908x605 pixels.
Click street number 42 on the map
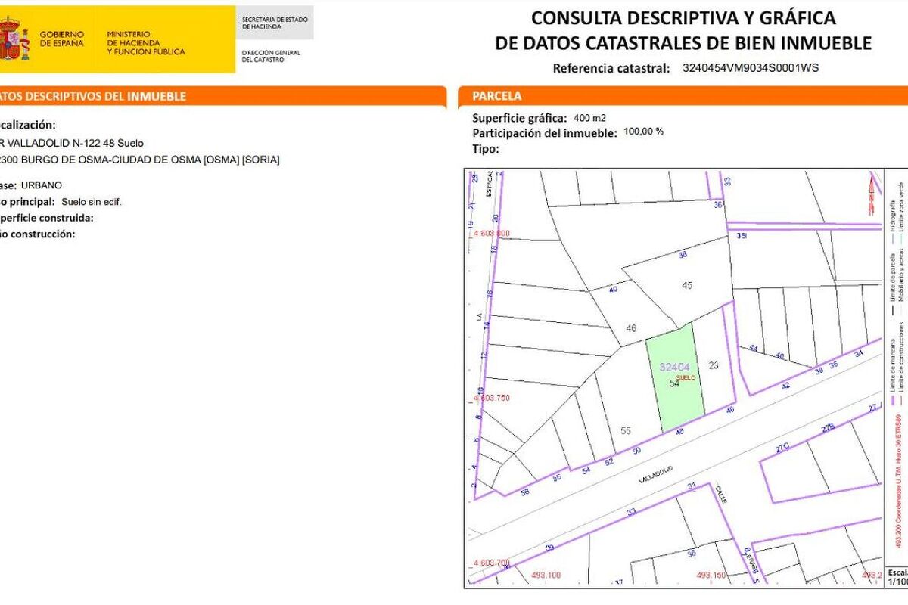tap(785, 386)
